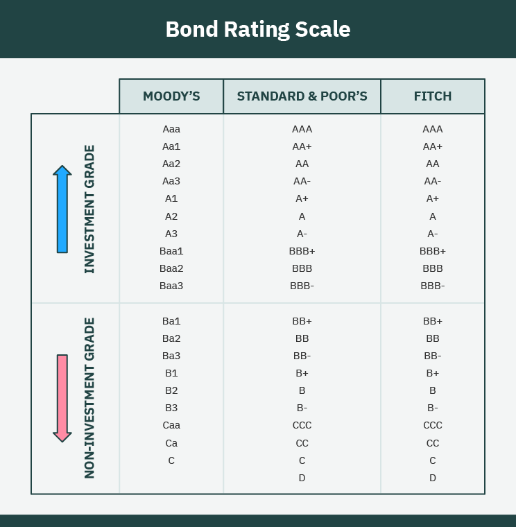Select the B3 rating under Moody's

(171, 408)
